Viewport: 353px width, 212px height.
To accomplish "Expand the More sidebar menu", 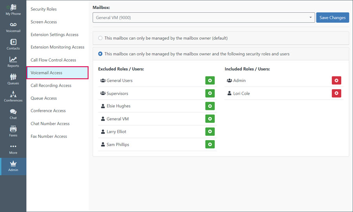I will coord(13,149).
